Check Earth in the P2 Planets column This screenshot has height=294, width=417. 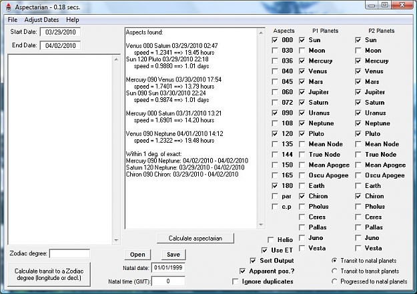pyautogui.click(x=358, y=186)
